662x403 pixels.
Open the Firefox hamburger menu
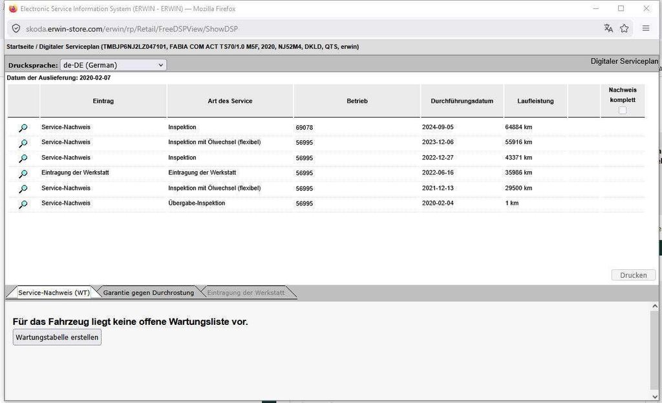(x=646, y=28)
